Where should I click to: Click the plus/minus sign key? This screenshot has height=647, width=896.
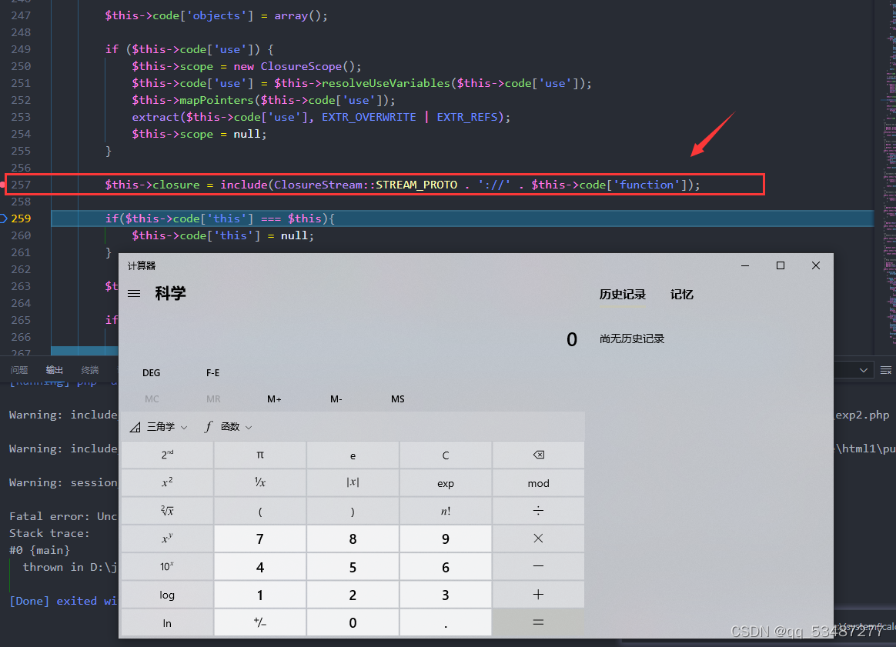click(260, 622)
